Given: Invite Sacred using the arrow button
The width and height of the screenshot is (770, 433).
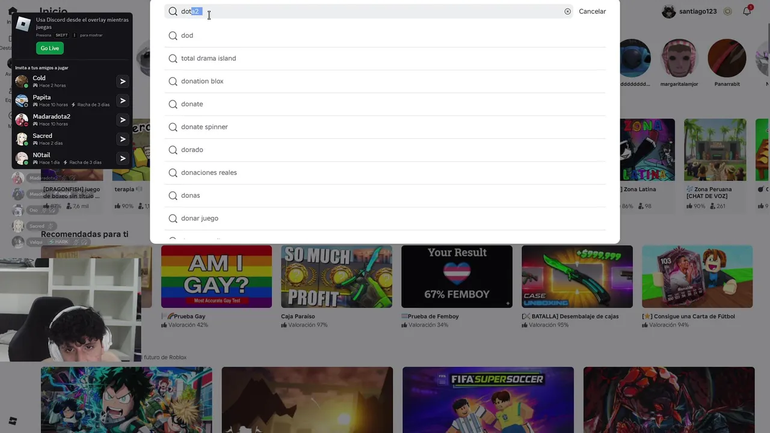Looking at the screenshot, I should tap(122, 139).
